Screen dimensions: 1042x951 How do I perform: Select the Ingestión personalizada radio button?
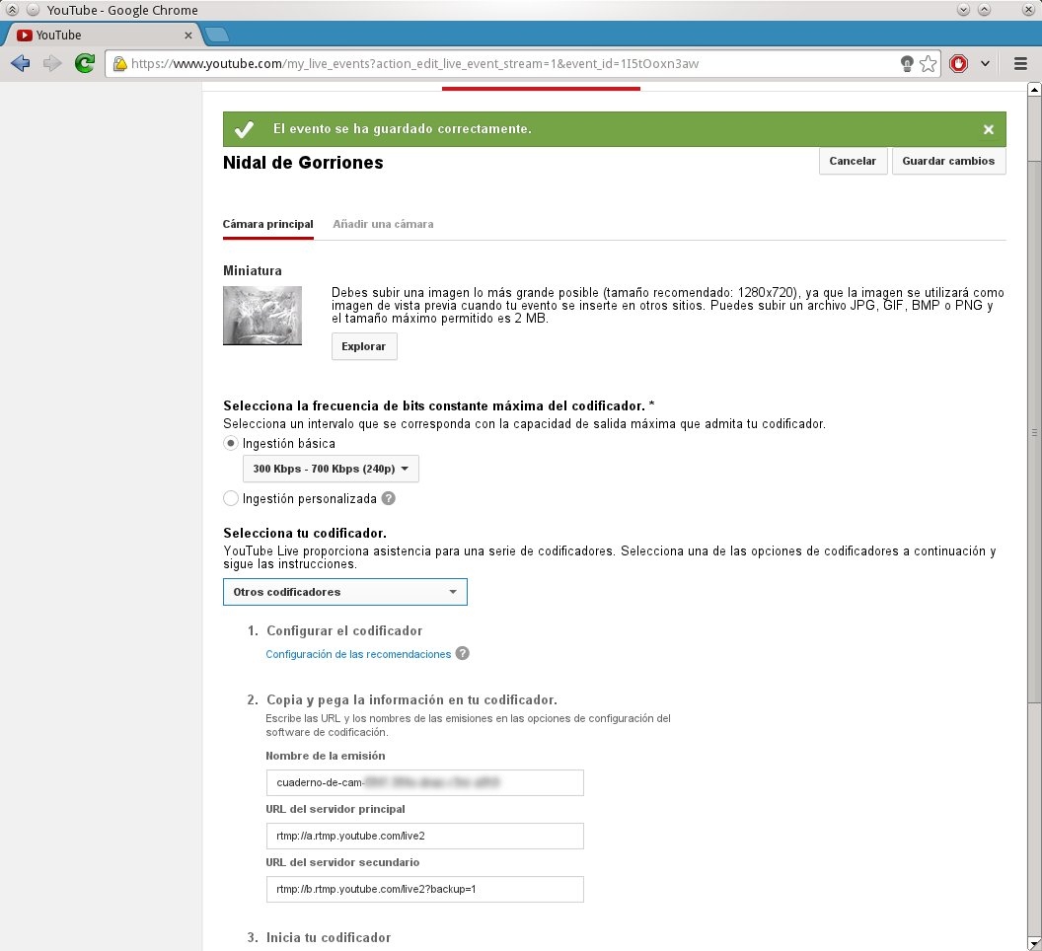[231, 498]
